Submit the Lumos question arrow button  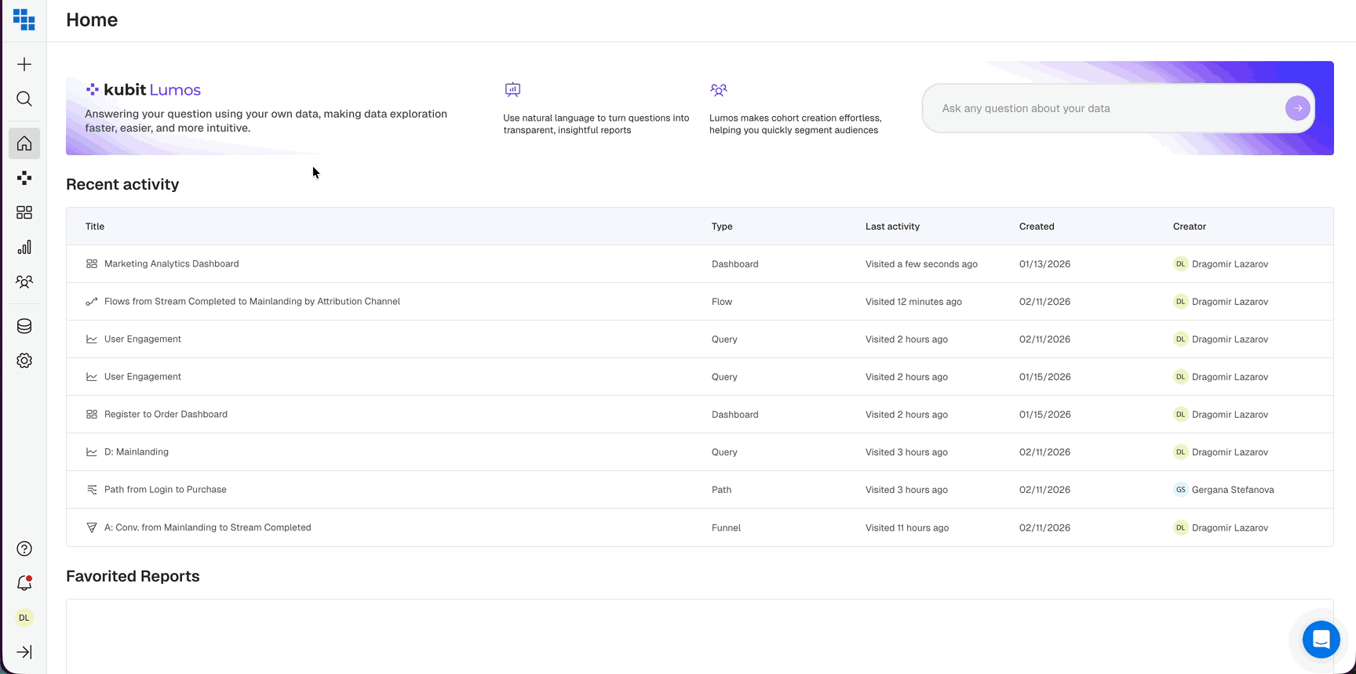(1297, 108)
